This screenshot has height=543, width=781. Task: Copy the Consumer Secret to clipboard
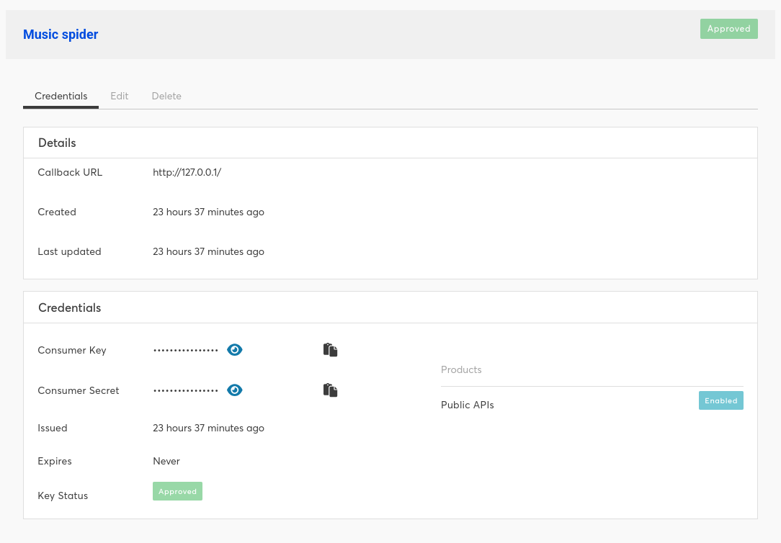click(x=330, y=390)
